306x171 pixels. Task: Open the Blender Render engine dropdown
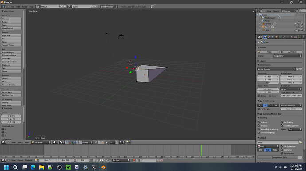point(109,7)
